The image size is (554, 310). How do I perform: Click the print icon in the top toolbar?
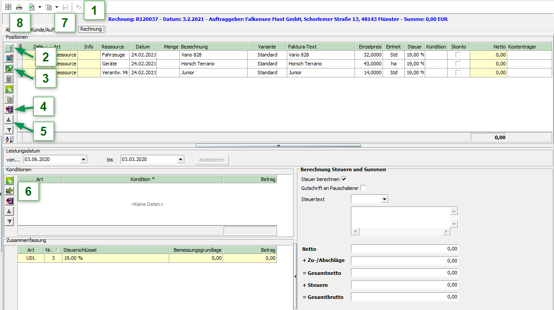tap(19, 7)
